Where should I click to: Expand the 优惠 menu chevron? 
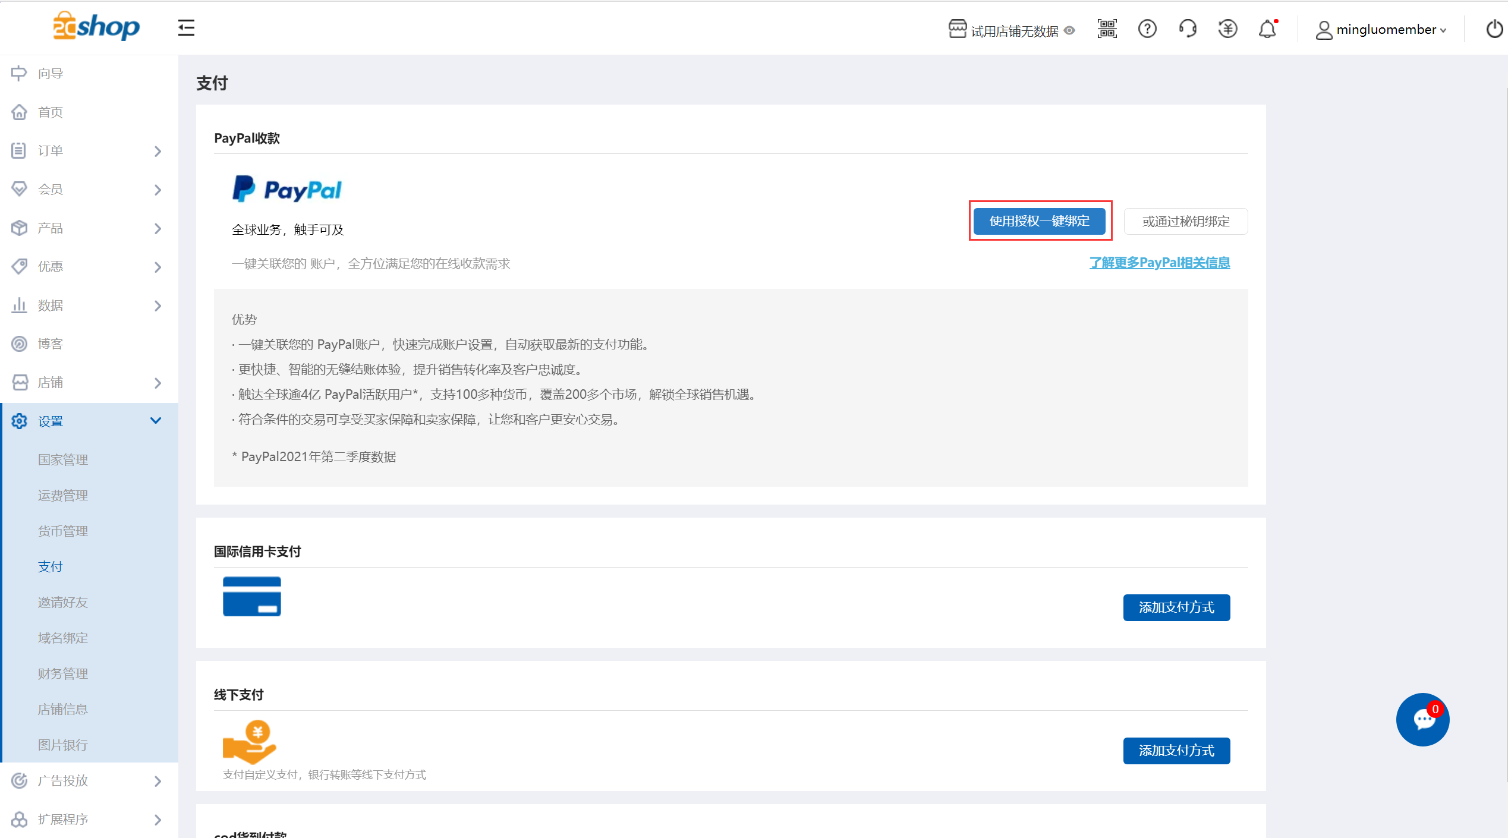(158, 267)
